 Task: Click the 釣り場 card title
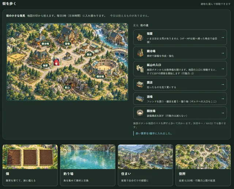coord(68,174)
